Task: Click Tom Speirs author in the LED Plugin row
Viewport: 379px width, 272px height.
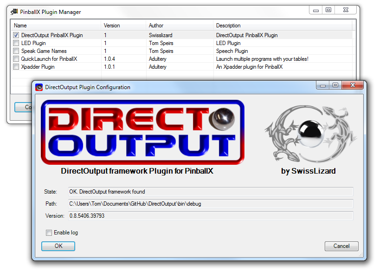Action: (x=161, y=43)
